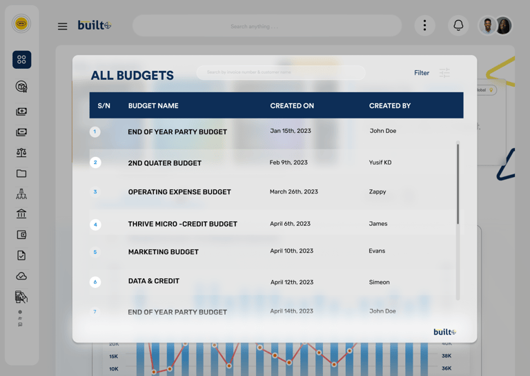Viewport: 530px width, 376px height.
Task: Open the dashboard grid icon in sidebar
Action: point(21,60)
